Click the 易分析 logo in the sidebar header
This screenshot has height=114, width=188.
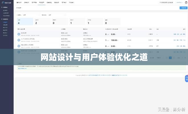click(7, 3)
